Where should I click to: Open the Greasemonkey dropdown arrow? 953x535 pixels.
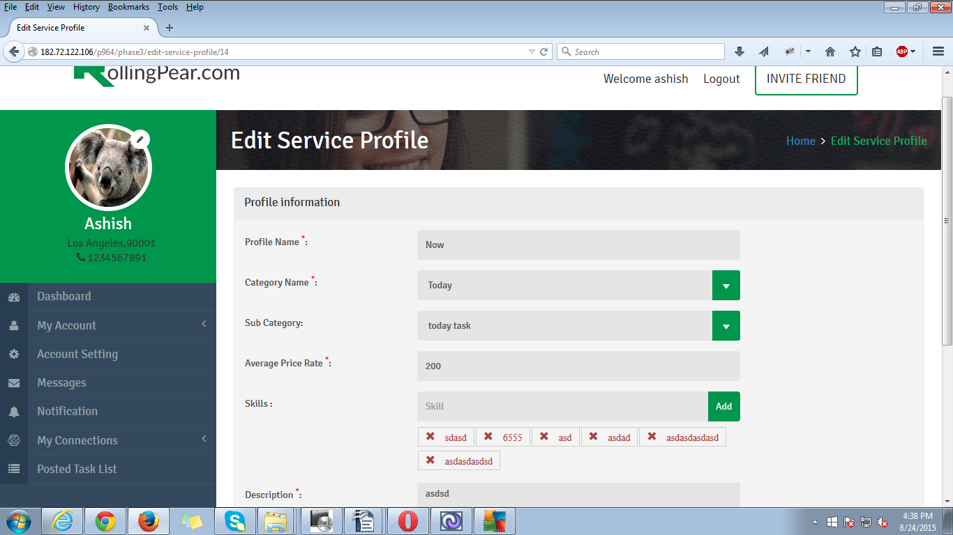point(808,52)
